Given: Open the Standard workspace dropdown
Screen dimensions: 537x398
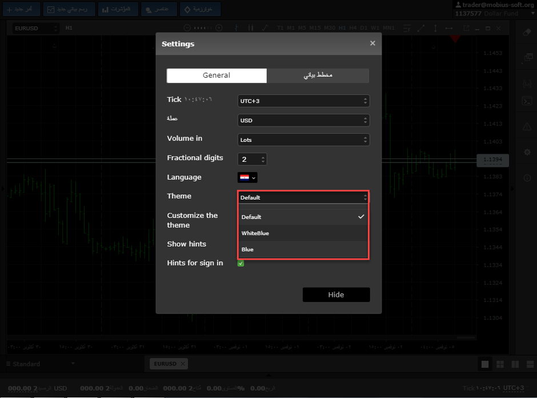Looking at the screenshot, I should tap(41, 364).
